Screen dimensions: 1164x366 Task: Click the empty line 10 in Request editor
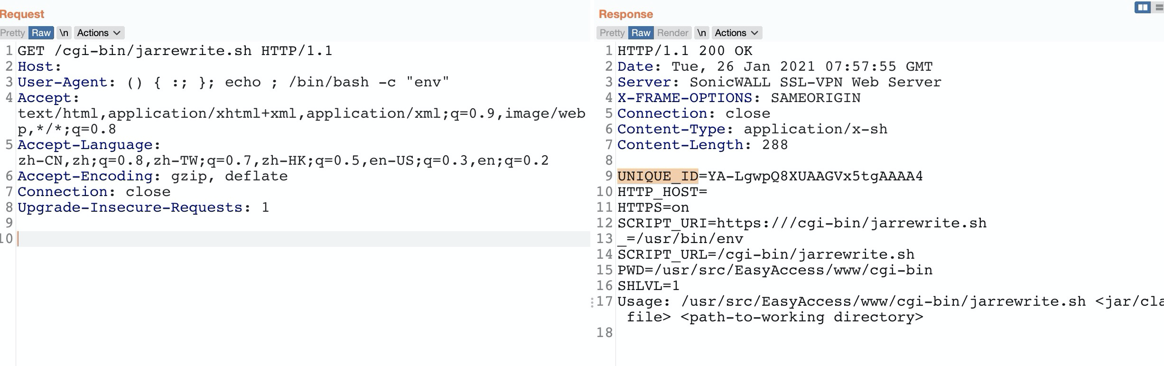[304, 239]
